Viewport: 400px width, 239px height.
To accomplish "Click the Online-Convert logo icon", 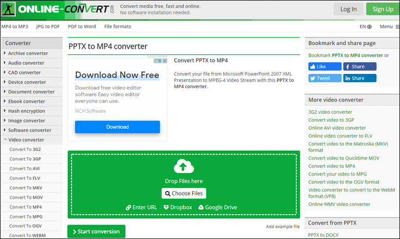I will point(9,9).
